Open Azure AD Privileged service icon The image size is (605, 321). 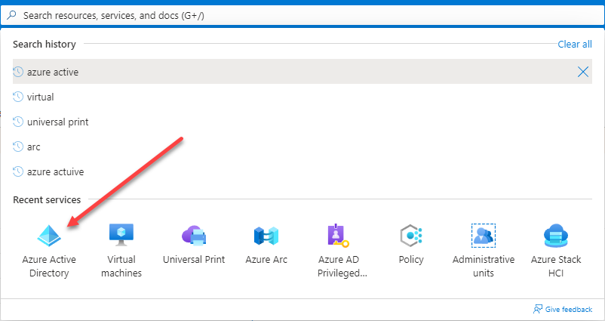(339, 235)
